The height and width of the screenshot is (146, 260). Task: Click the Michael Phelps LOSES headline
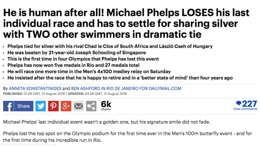(x=126, y=23)
